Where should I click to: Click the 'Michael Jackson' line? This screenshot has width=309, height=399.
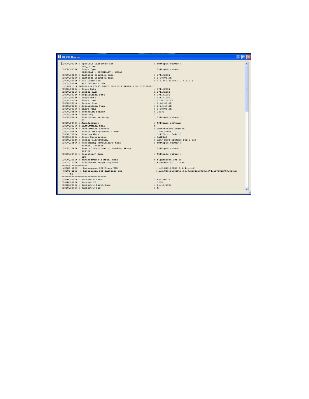click(x=92, y=146)
